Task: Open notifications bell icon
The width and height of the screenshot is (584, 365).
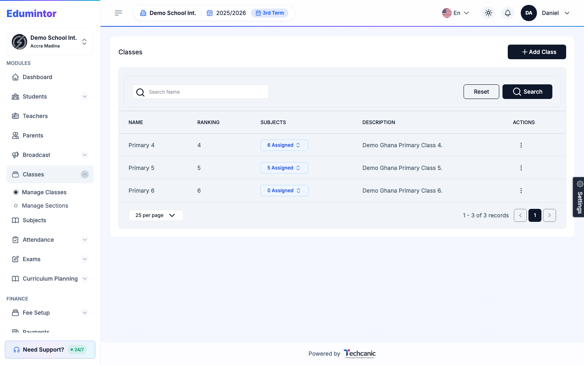Action: 508,13
